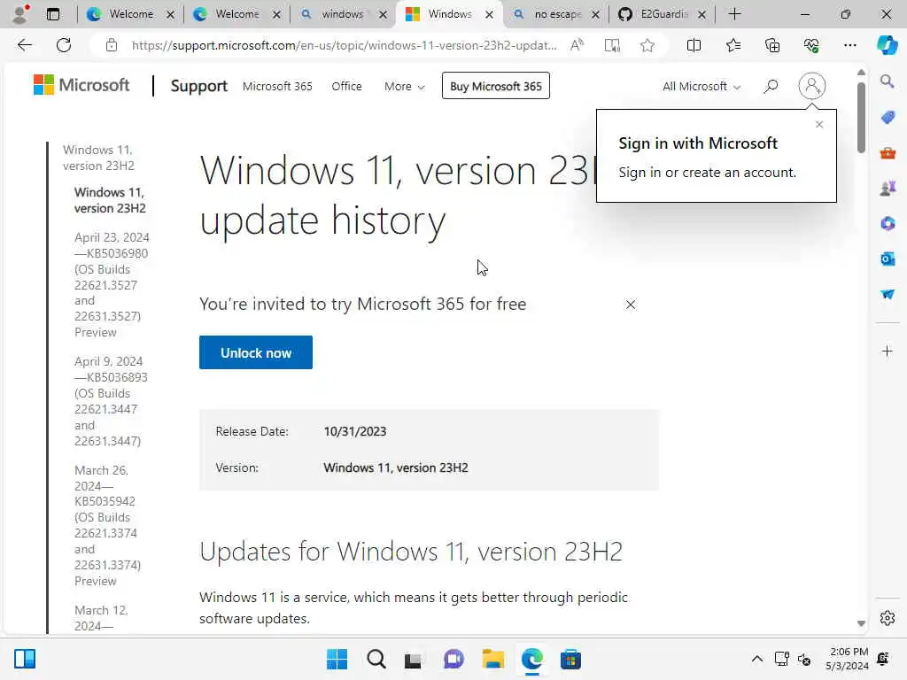This screenshot has width=907, height=680.
Task: Open tab actions menu
Action: coord(52,14)
